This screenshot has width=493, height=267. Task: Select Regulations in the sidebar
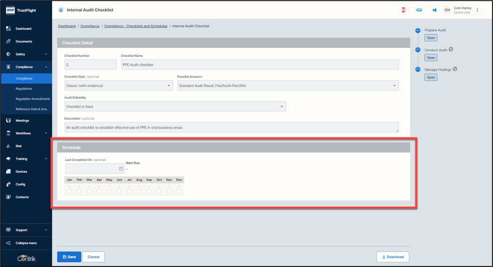(x=24, y=89)
